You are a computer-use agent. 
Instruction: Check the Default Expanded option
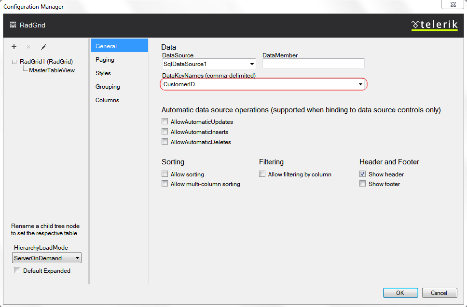17,271
